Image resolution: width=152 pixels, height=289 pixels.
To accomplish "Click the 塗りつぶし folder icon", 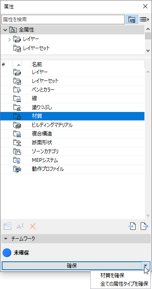I will pyautogui.click(x=17, y=107).
